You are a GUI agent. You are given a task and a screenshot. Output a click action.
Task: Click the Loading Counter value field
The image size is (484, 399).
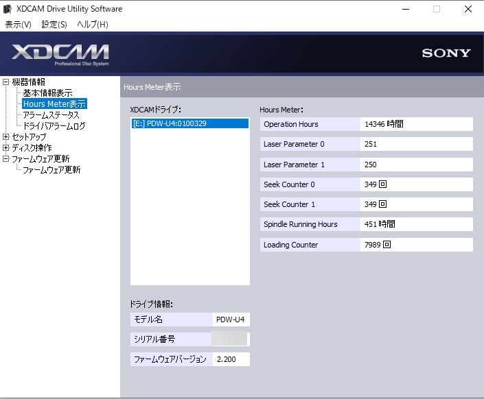pos(416,245)
